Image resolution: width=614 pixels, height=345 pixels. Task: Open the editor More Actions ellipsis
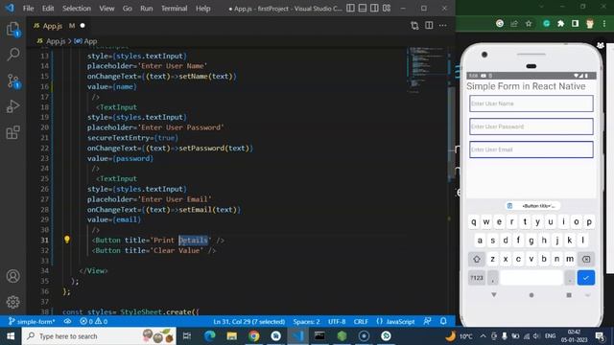click(x=443, y=26)
